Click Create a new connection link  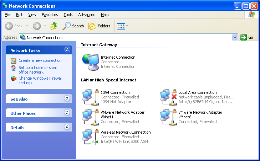[x=40, y=60]
